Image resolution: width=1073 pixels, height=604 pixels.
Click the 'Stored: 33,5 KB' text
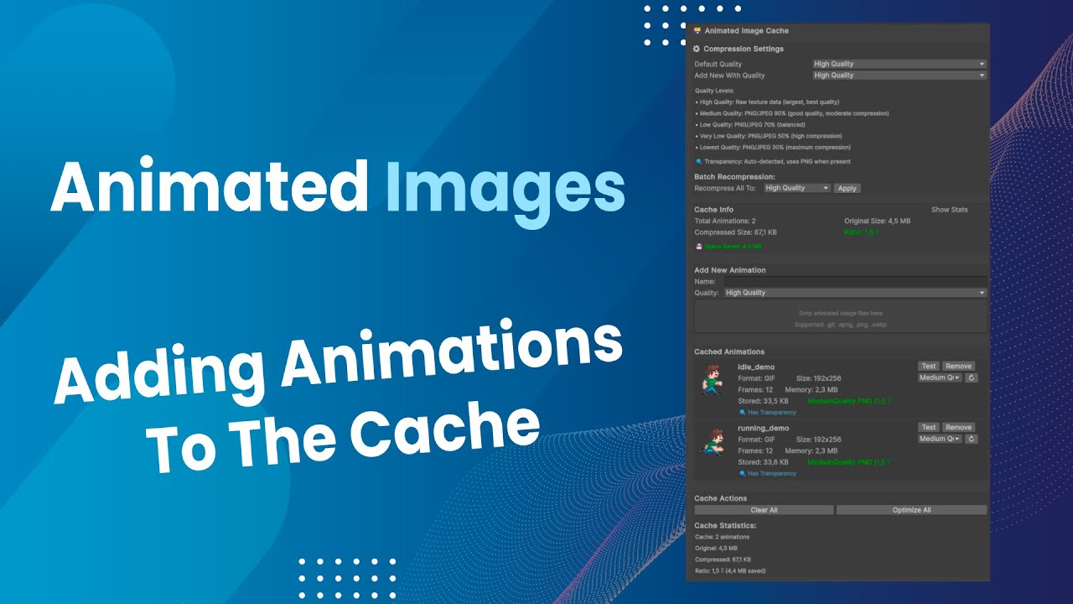762,401
